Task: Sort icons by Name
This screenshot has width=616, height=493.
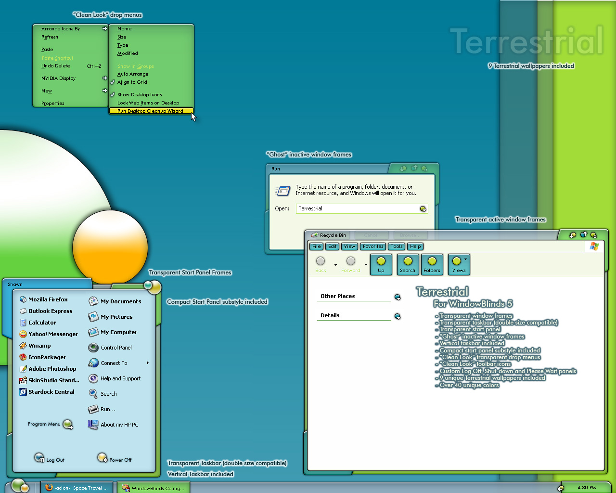Action: click(125, 29)
